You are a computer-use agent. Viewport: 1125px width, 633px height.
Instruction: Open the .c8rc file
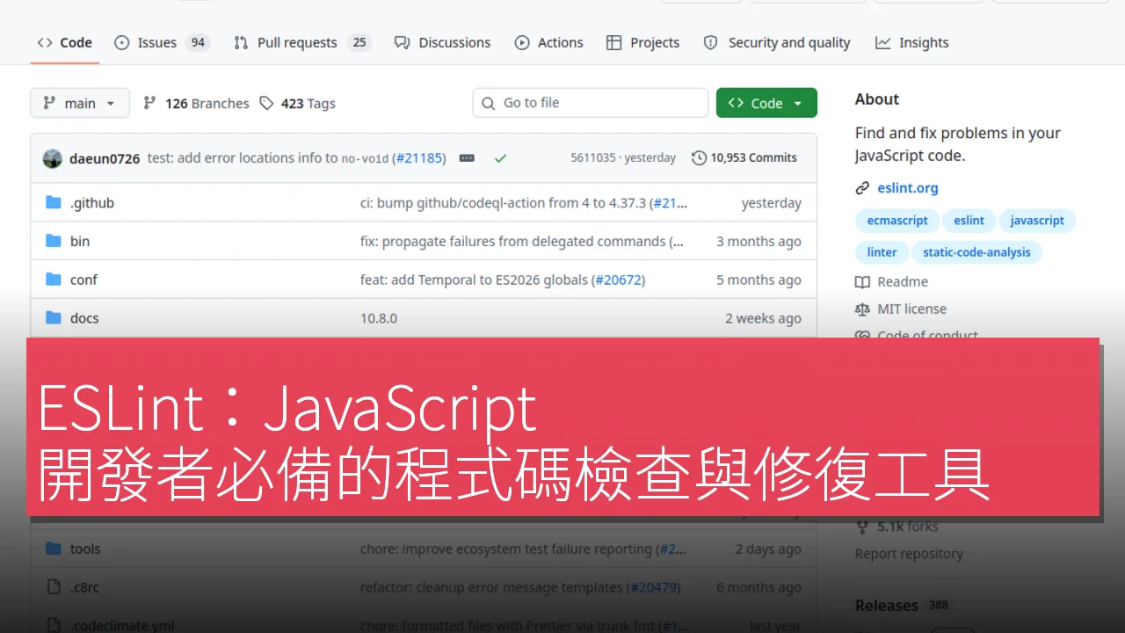pos(85,587)
